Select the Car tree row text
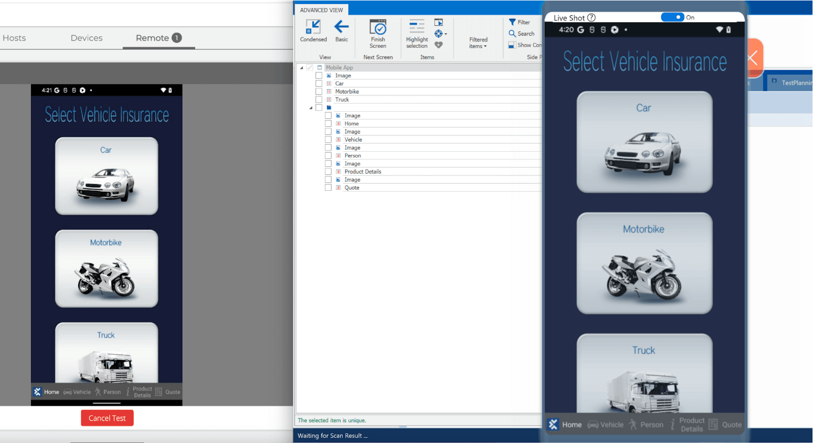 click(x=339, y=84)
